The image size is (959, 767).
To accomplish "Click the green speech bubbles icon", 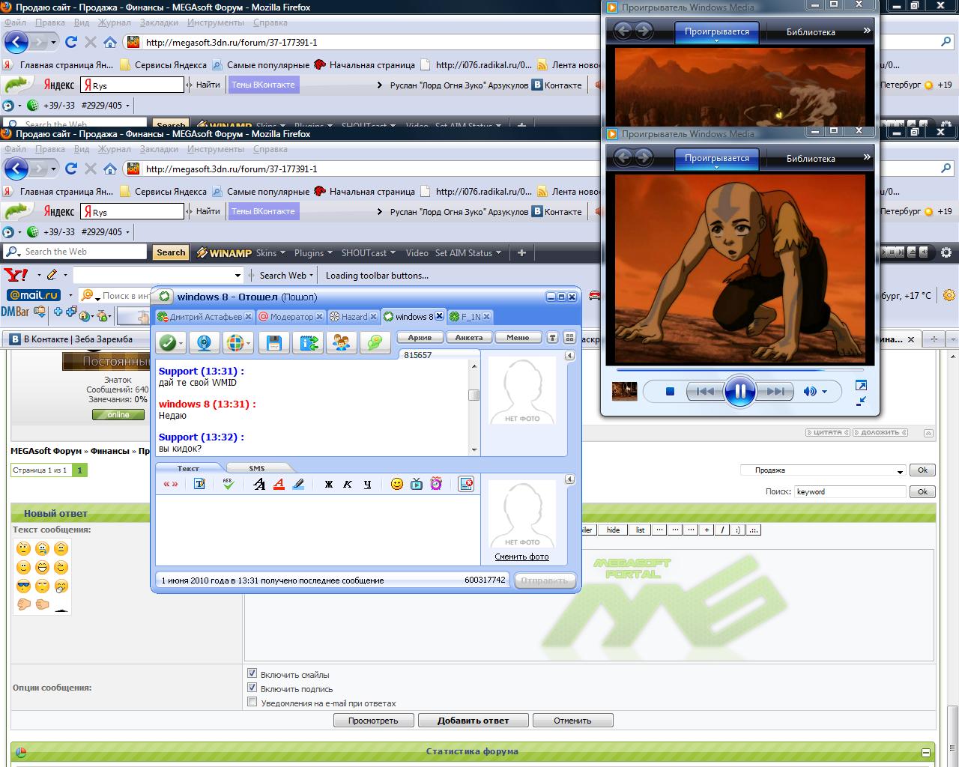I will (375, 343).
